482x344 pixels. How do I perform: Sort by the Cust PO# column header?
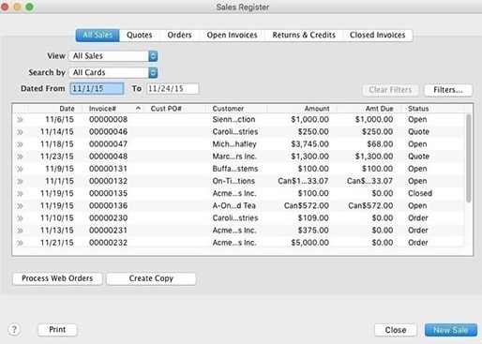(166, 109)
